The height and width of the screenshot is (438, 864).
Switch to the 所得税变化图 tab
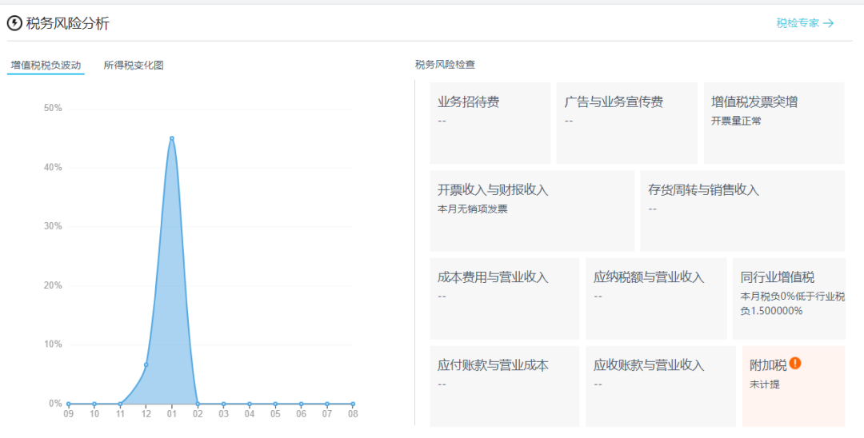coord(134,66)
